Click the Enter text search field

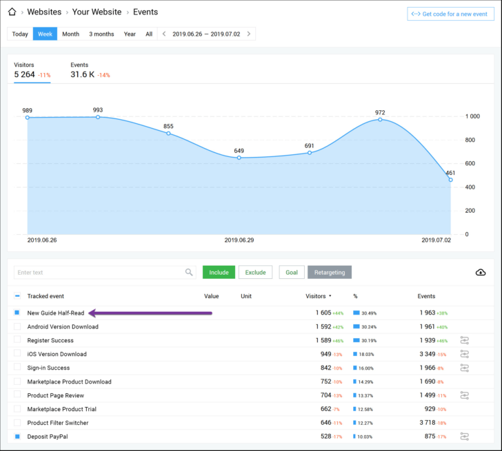98,273
